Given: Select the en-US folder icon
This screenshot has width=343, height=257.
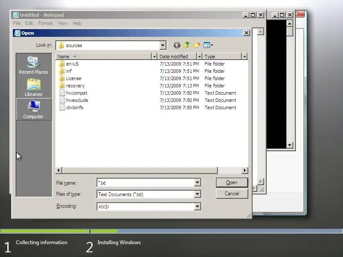Looking at the screenshot, I should 62,64.
